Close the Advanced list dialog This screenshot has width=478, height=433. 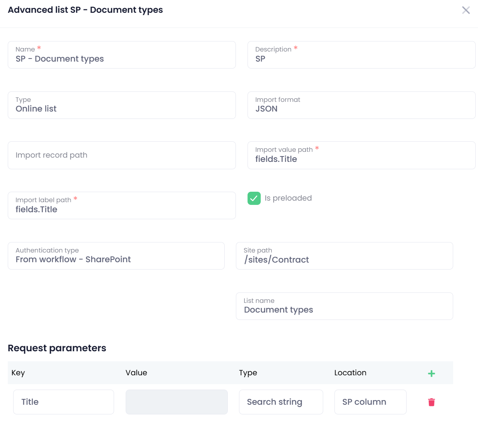click(x=466, y=10)
